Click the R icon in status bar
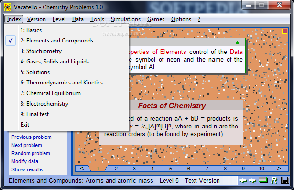Viewport: 294px width, 190px height. 274,180
